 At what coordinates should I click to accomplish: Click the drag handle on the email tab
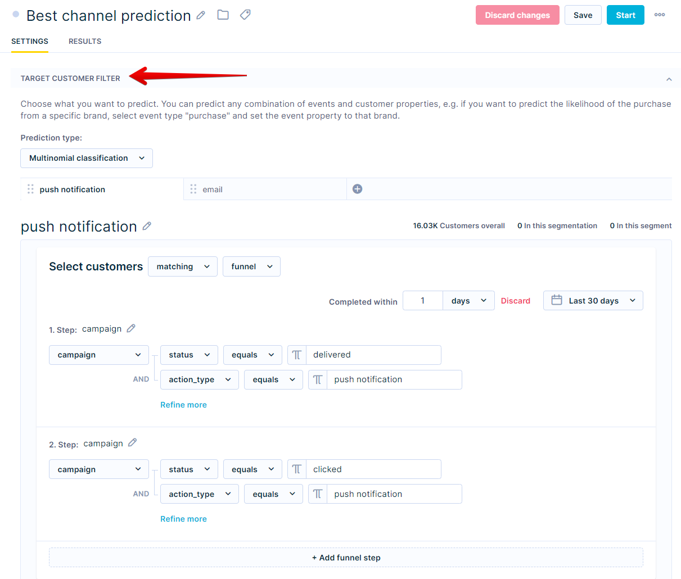click(x=193, y=189)
